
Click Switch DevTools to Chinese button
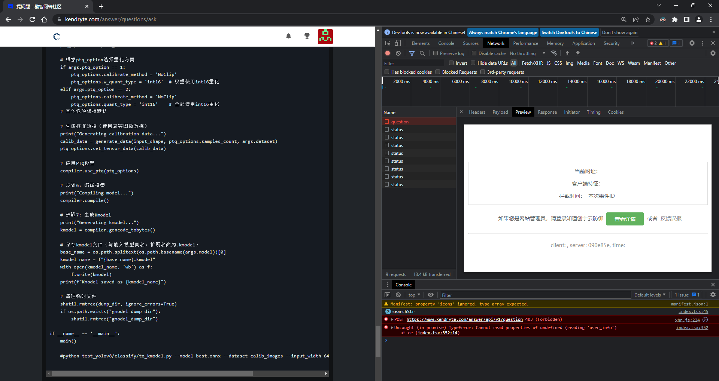tap(569, 33)
